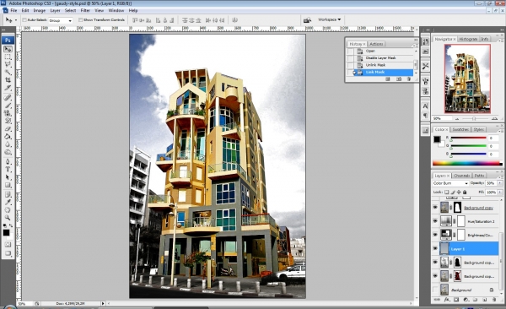
Task: Delete current state in History panel
Action: coord(408,79)
